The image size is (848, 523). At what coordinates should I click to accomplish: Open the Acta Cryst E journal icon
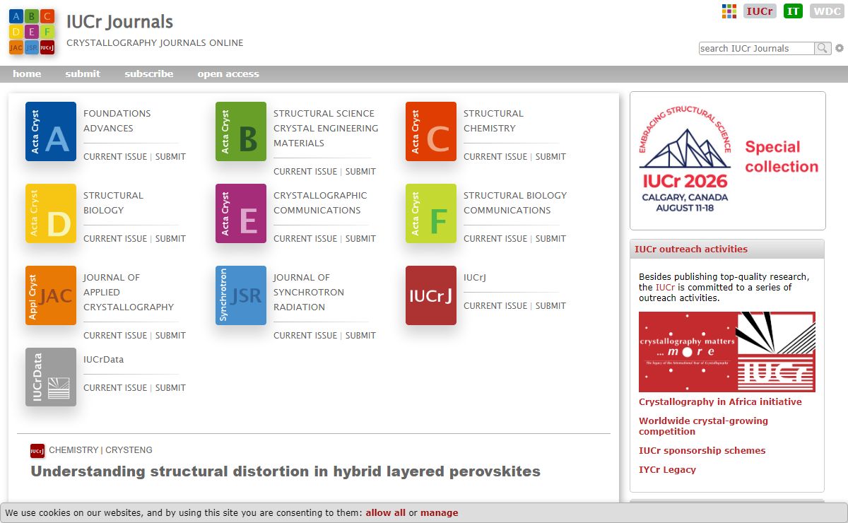[241, 213]
